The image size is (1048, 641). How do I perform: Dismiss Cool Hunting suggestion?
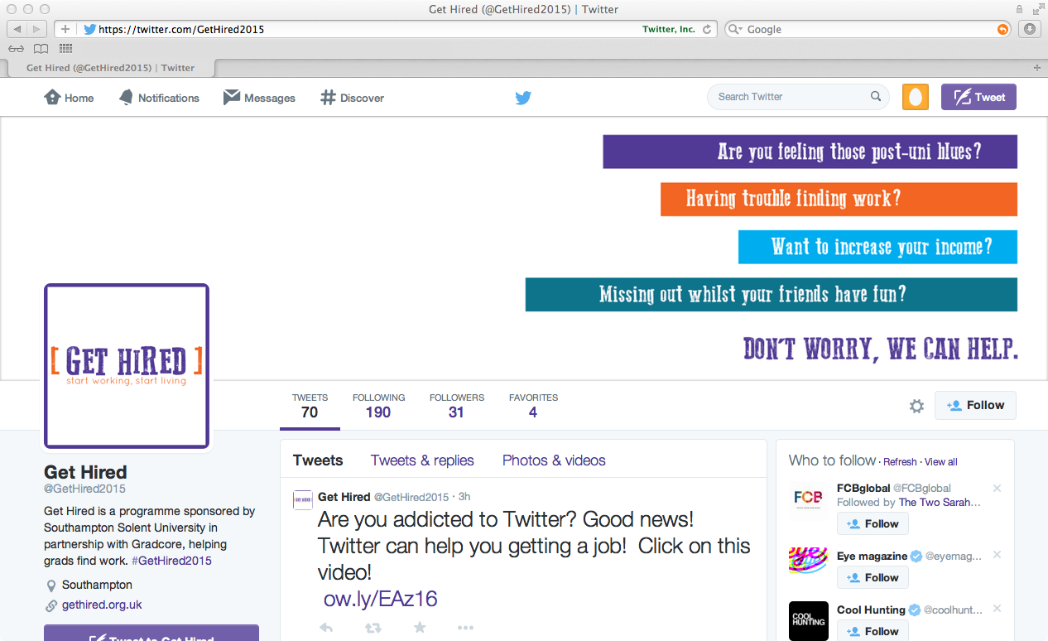(998, 609)
